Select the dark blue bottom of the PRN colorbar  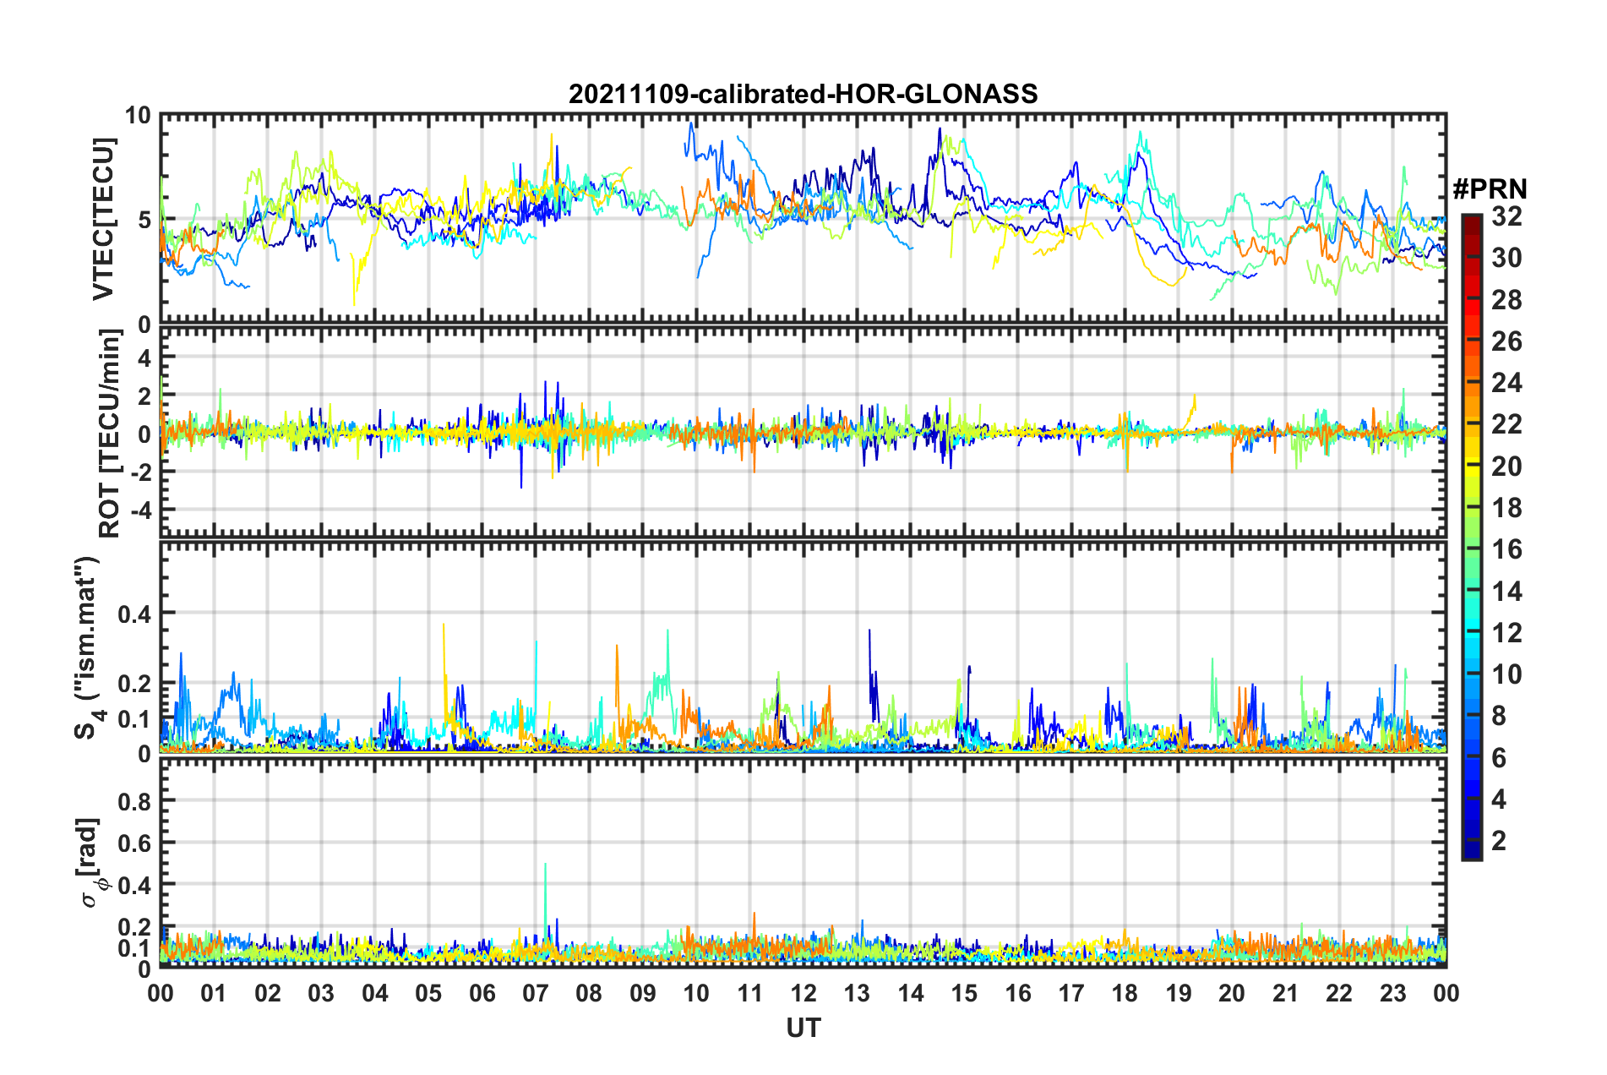tap(1471, 852)
